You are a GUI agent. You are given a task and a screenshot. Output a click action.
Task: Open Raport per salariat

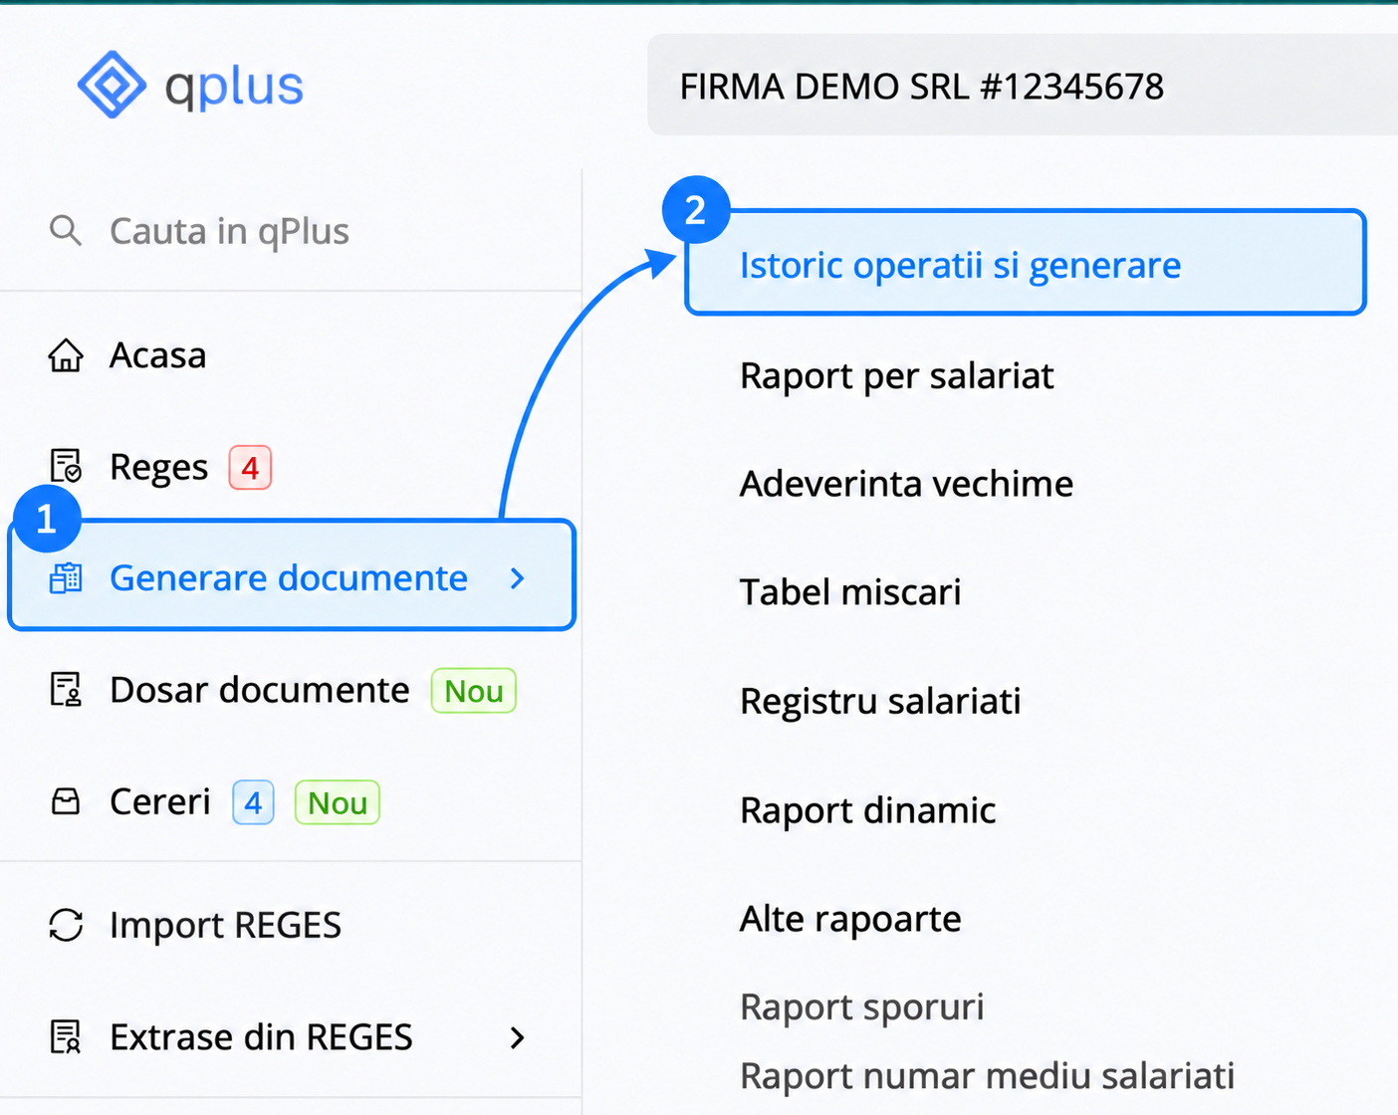tap(896, 376)
